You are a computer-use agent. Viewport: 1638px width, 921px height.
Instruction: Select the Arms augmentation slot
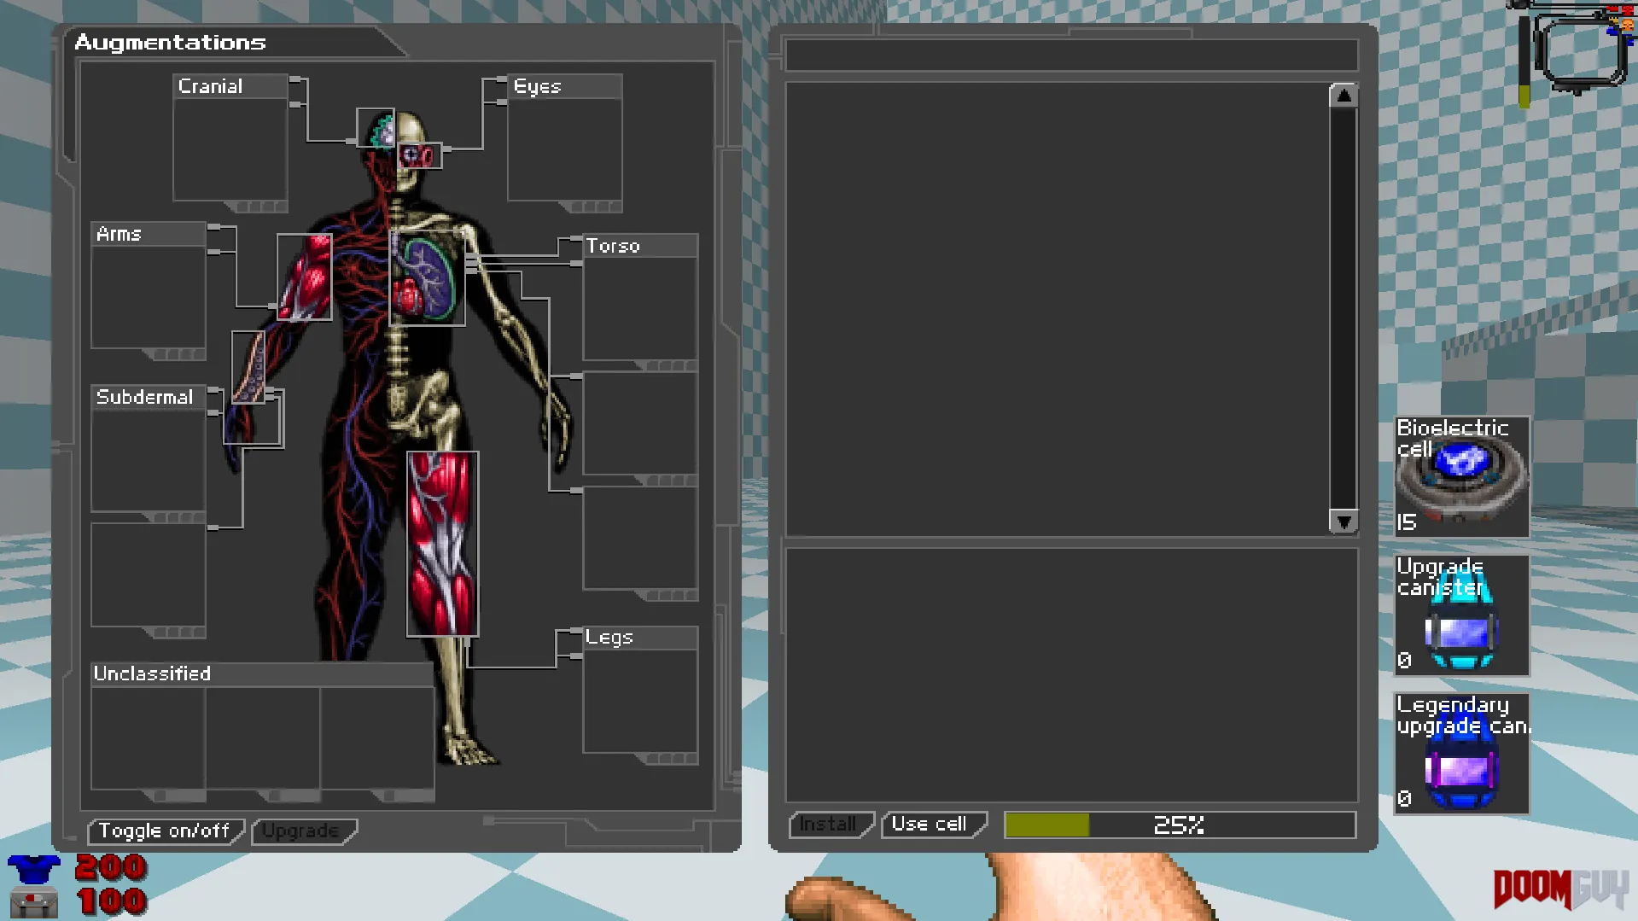(x=148, y=297)
